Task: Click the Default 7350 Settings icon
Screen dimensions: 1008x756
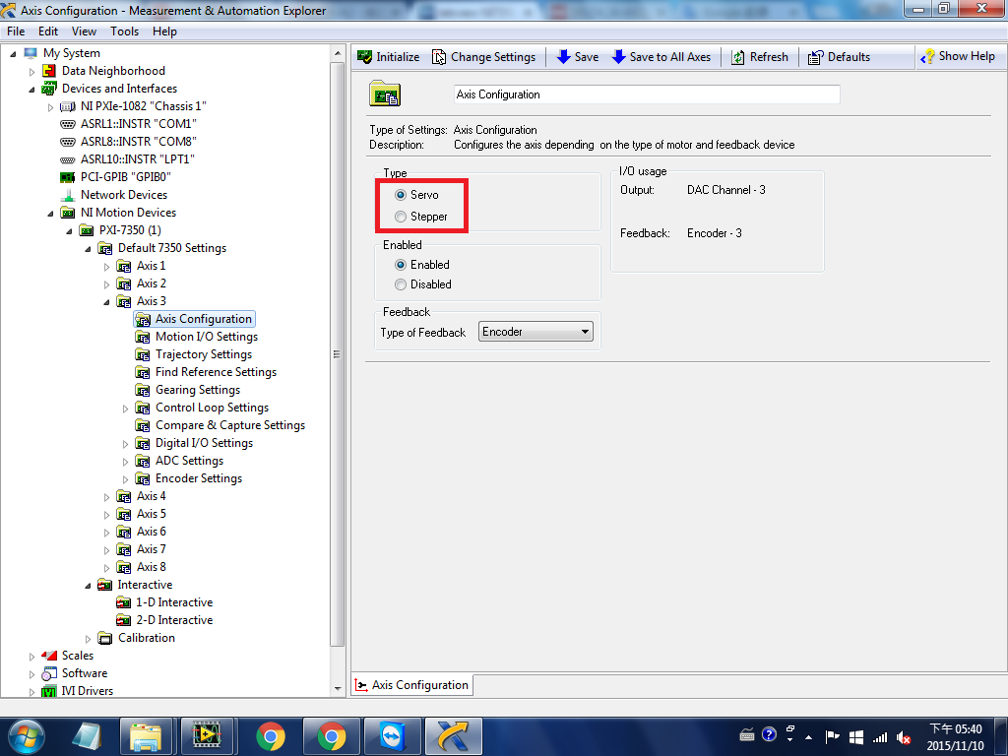Action: pyautogui.click(x=104, y=248)
